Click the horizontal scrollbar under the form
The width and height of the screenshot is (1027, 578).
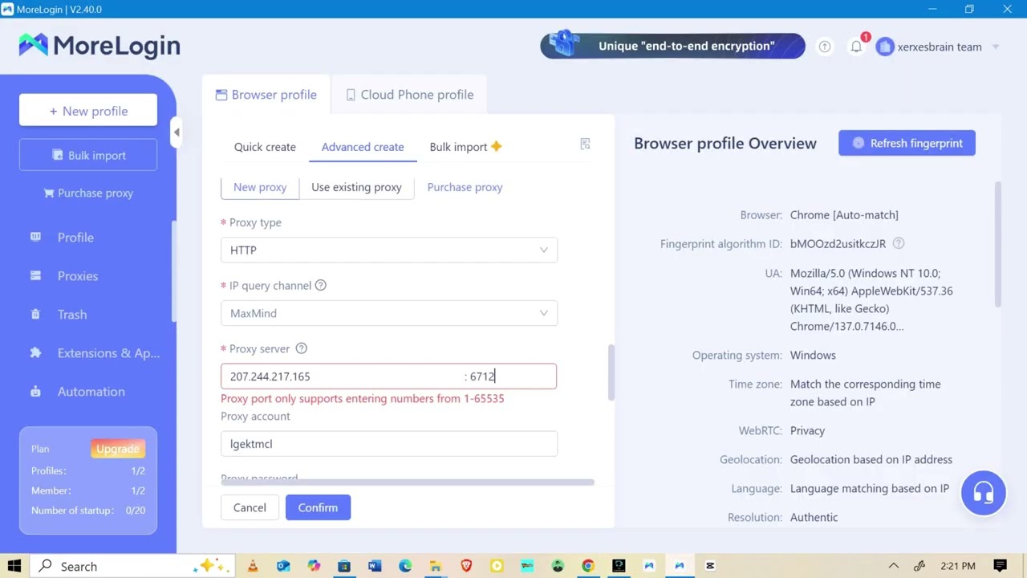[x=407, y=482]
